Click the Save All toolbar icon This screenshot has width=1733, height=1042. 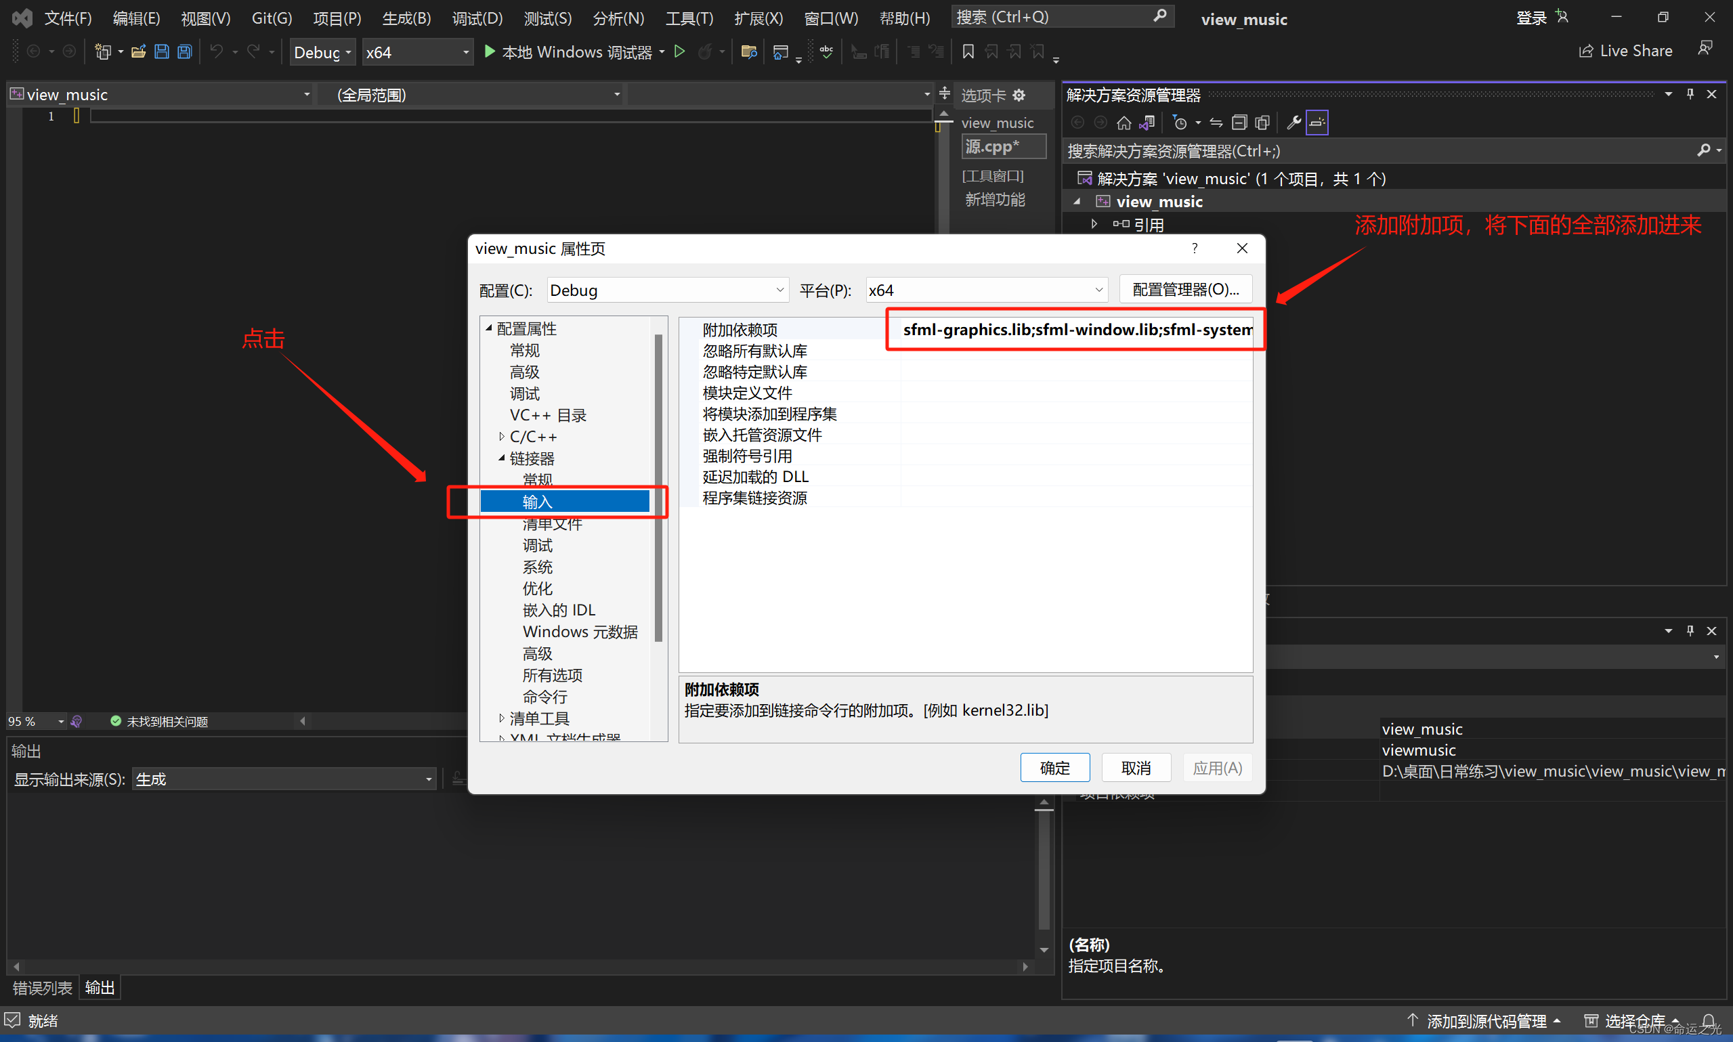tap(185, 51)
